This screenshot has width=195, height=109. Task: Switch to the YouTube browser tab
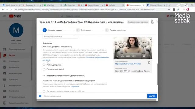(115, 5)
